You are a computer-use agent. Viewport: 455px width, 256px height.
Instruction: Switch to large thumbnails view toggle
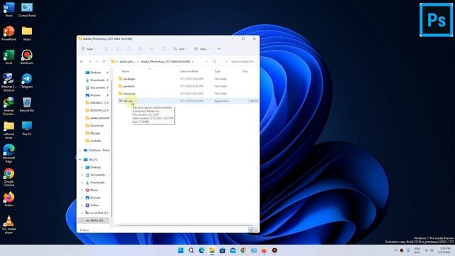click(256, 230)
